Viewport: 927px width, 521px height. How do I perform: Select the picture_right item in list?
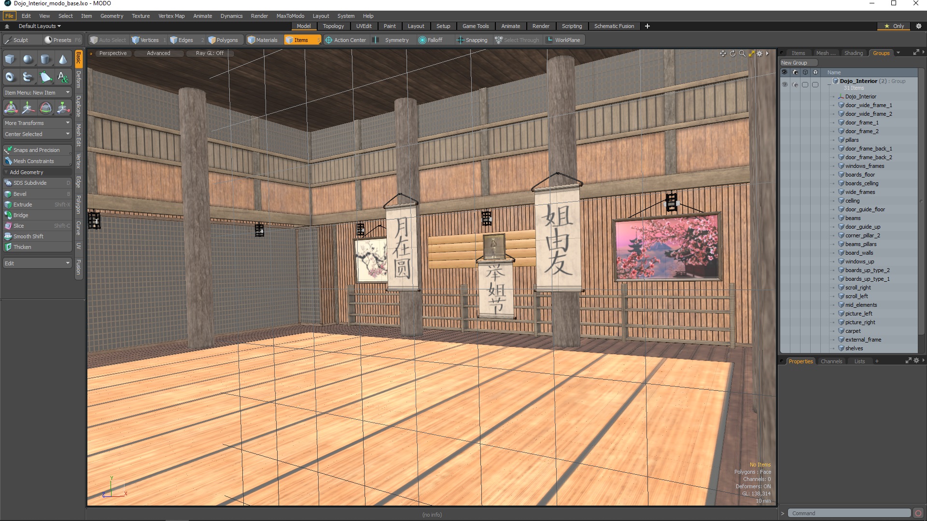click(860, 322)
